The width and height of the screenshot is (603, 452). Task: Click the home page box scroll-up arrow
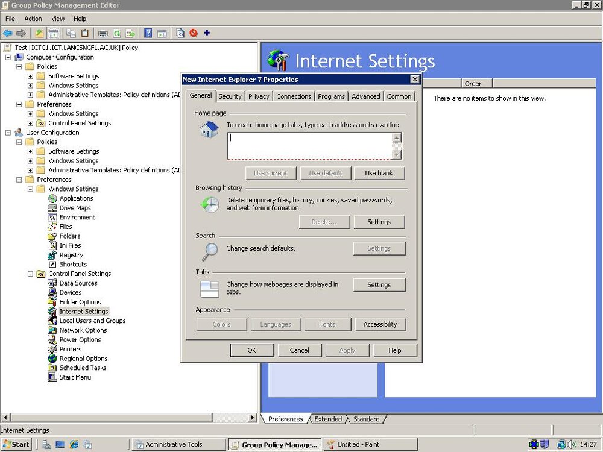pyautogui.click(x=397, y=137)
